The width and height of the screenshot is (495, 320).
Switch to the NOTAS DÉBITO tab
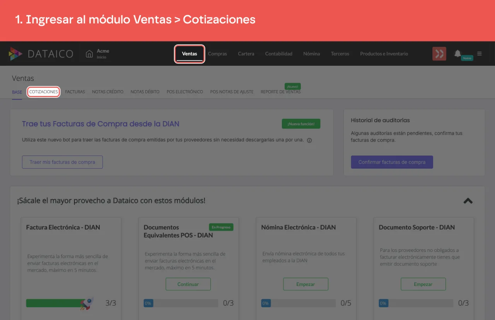coord(145,92)
